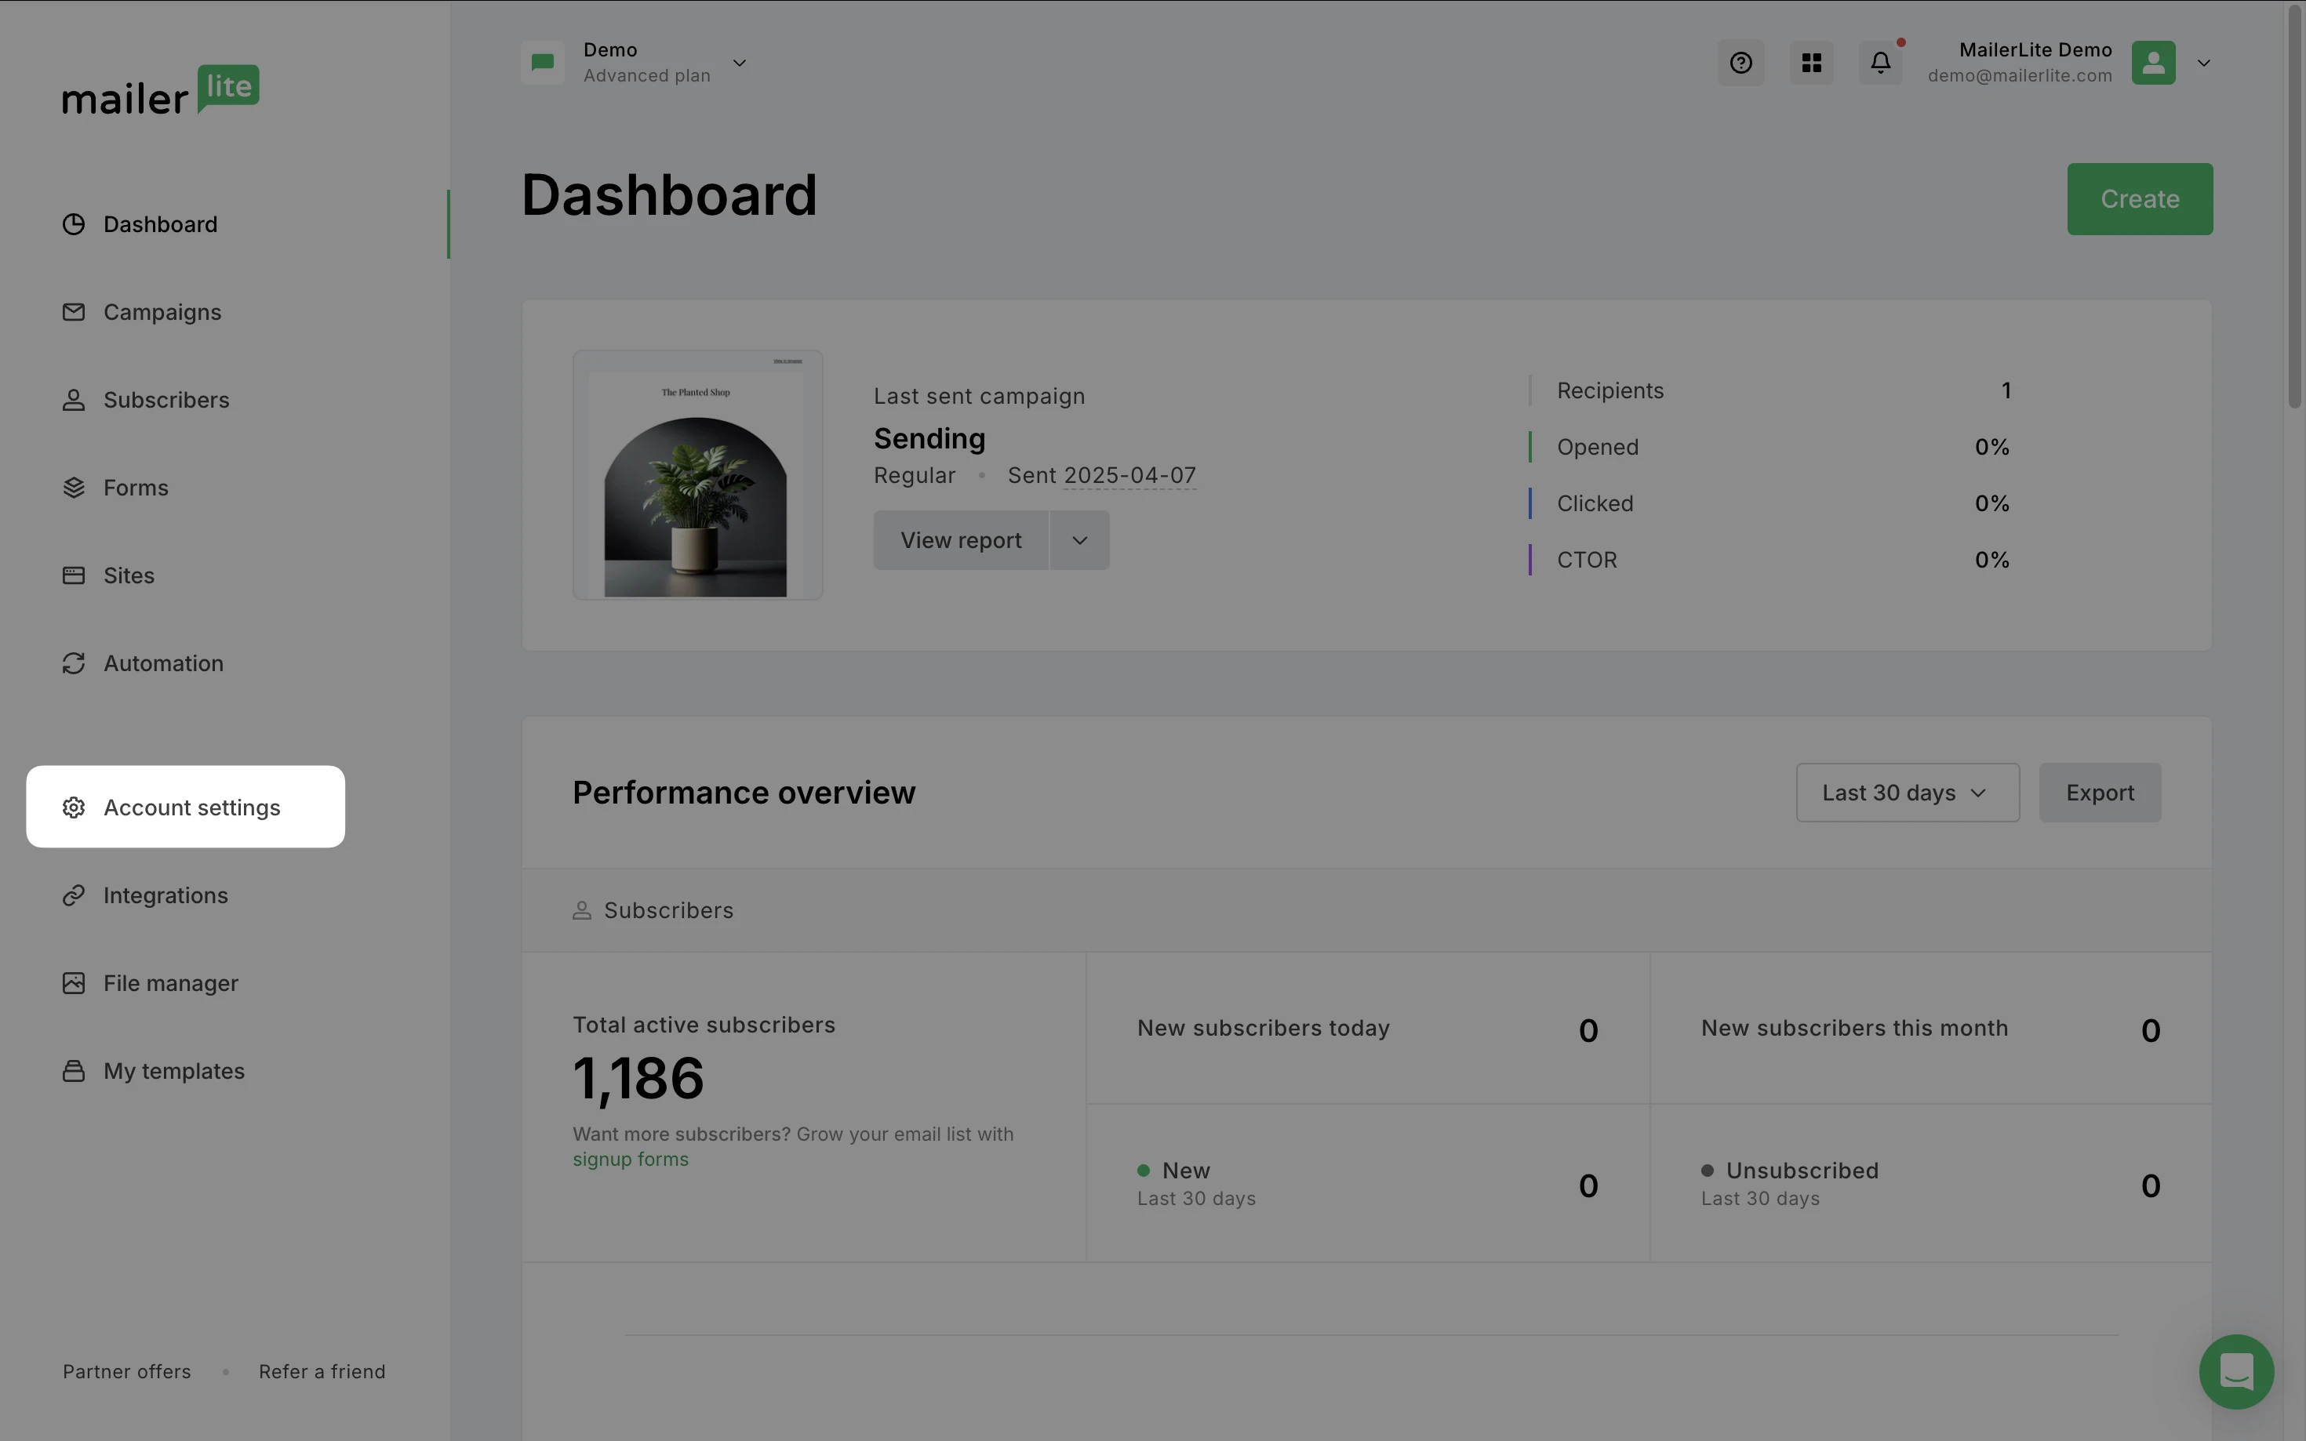Viewport: 2306px width, 1441px height.
Task: Go to Campaigns in sidebar
Action: click(162, 313)
